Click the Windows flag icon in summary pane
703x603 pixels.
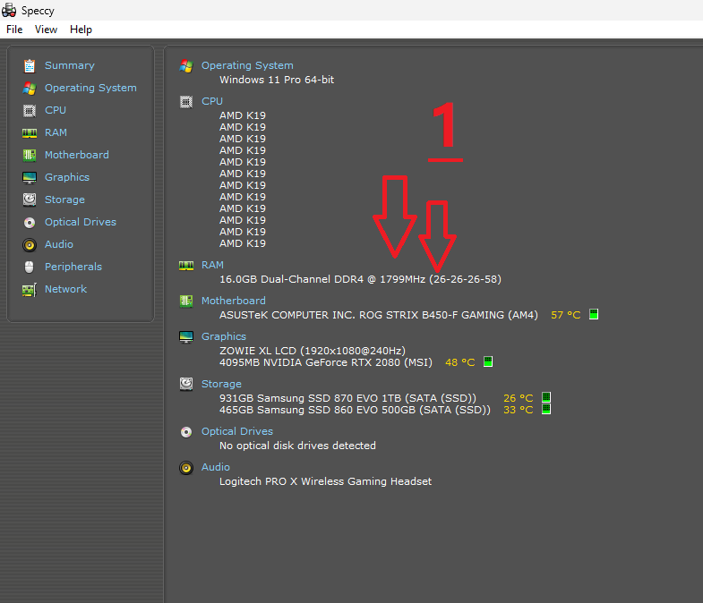coord(186,66)
